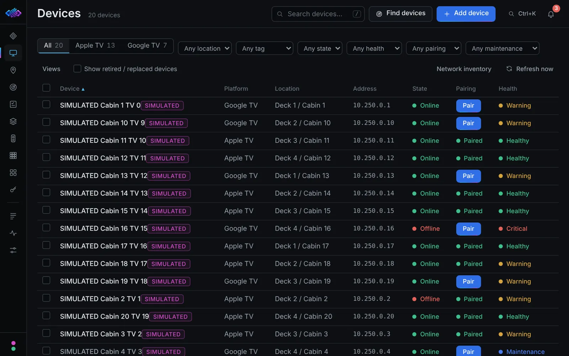
Task: Open the four-square apps sidebar icon
Action: [x=13, y=173]
